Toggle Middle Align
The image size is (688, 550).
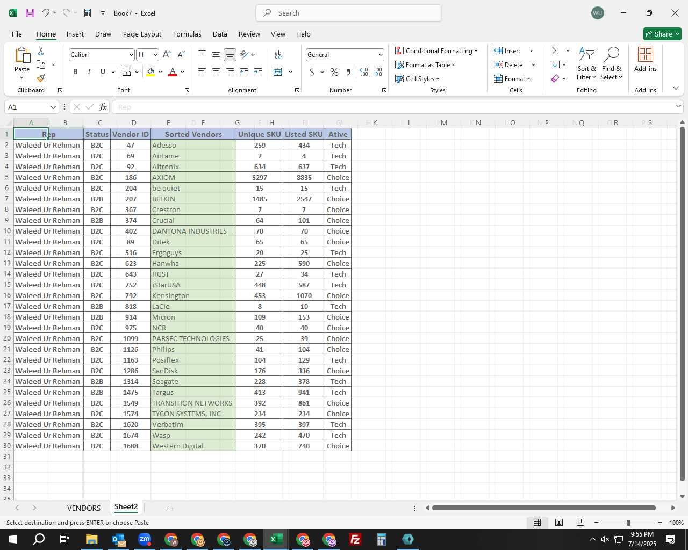(x=216, y=54)
